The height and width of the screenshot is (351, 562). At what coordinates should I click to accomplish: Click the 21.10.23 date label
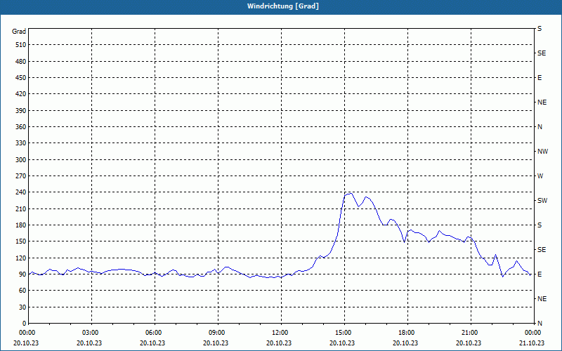(532, 343)
